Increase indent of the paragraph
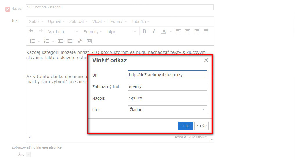The width and height of the screenshot is (295, 160). point(70,41)
